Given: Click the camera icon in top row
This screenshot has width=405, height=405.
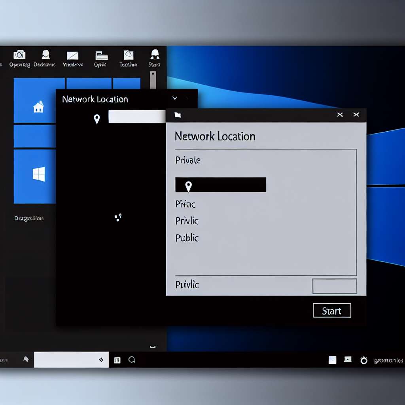Looking at the screenshot, I should 19,55.
